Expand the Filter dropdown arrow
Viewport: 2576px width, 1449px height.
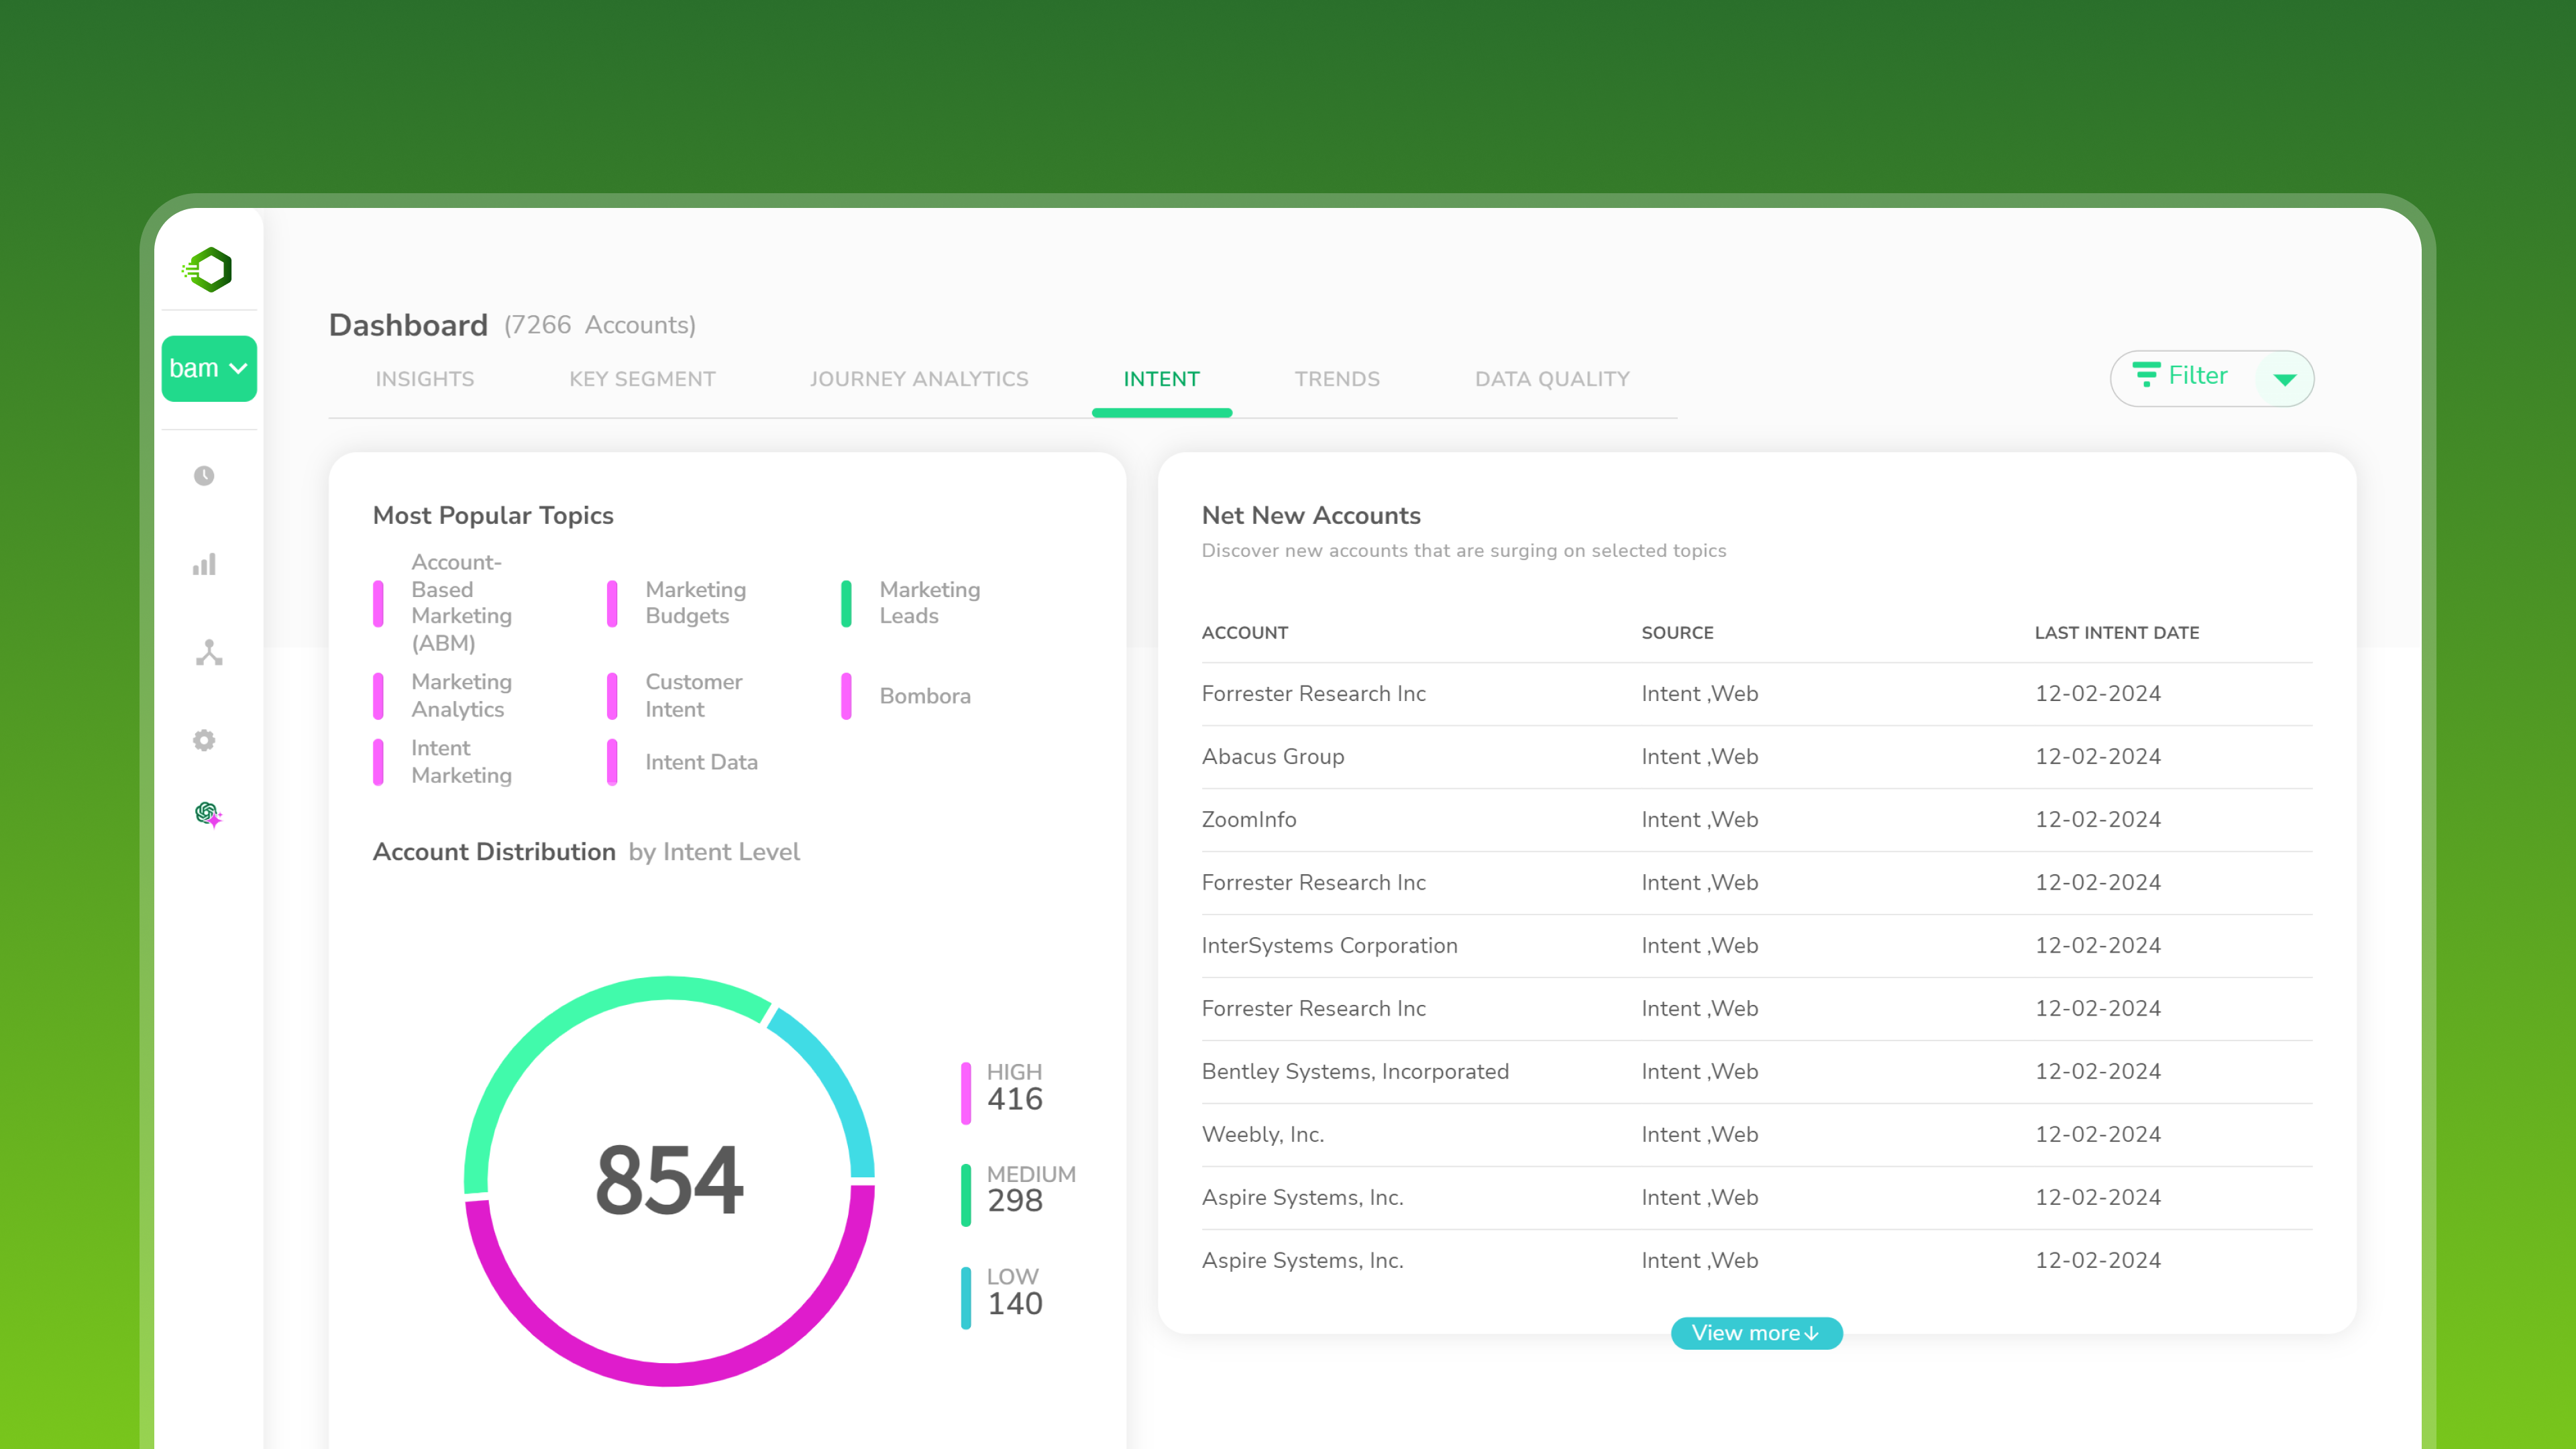[x=2286, y=379]
